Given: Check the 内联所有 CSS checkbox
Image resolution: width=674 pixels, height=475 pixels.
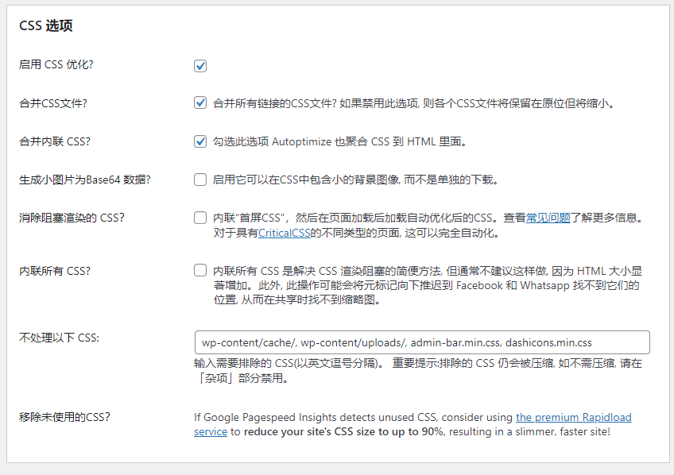Looking at the screenshot, I should pos(200,270).
